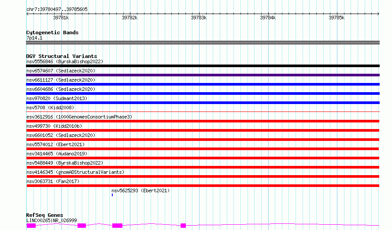Click the nsv5574012 (Ebert2021) label
Viewport: 392px width, 230px height.
55,144
